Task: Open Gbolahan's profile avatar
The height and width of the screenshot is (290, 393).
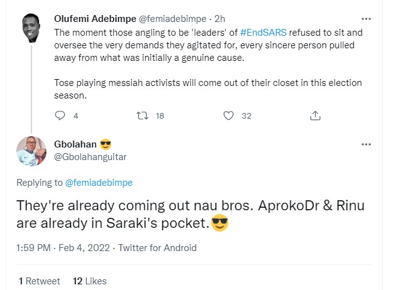Action: click(x=31, y=151)
